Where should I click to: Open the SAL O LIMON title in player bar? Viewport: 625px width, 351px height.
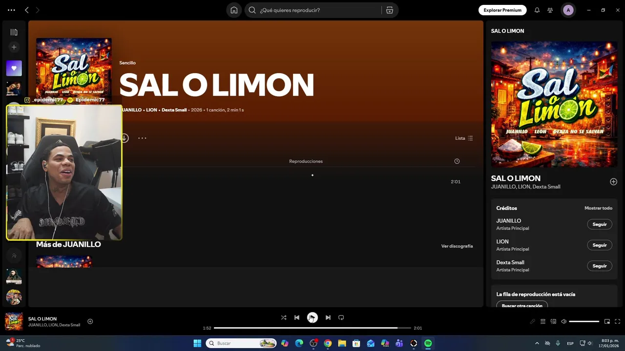(x=42, y=319)
